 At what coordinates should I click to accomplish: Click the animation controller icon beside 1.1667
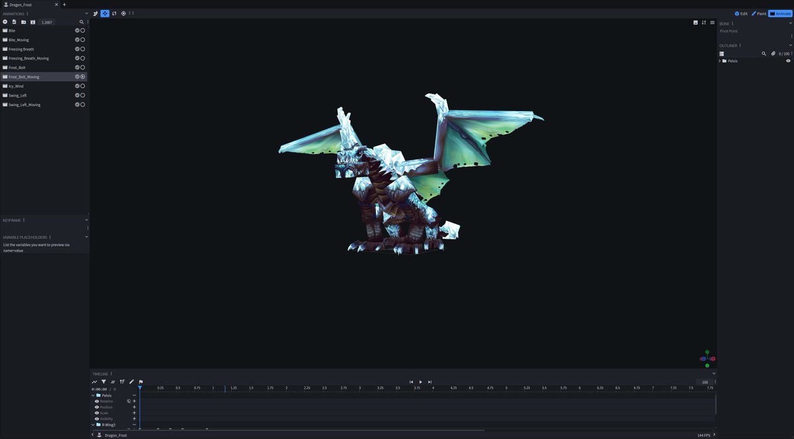(x=32, y=22)
